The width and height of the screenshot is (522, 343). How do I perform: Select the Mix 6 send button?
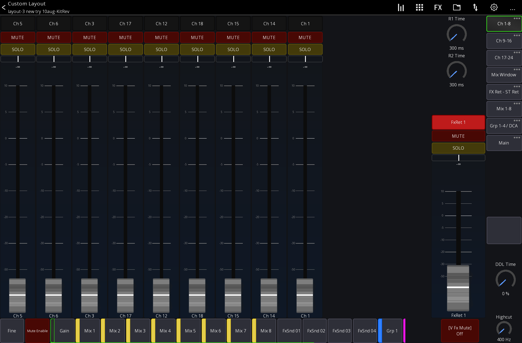(x=214, y=331)
